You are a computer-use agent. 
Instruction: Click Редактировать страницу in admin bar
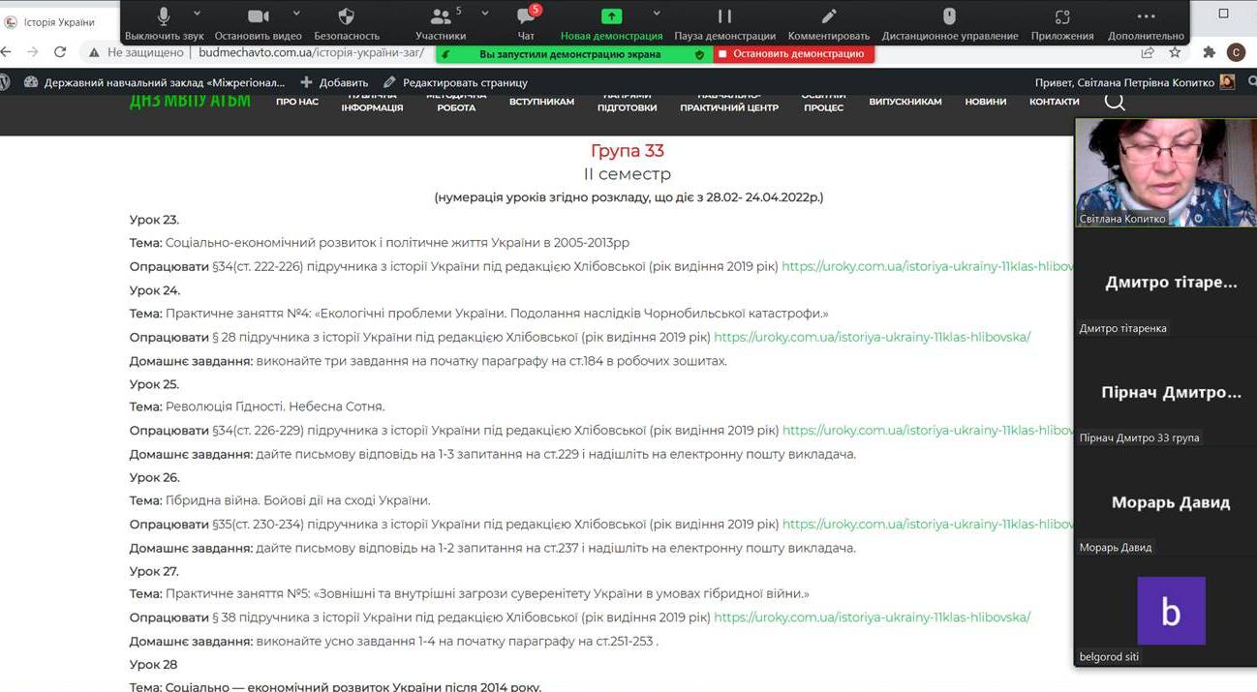point(455,82)
